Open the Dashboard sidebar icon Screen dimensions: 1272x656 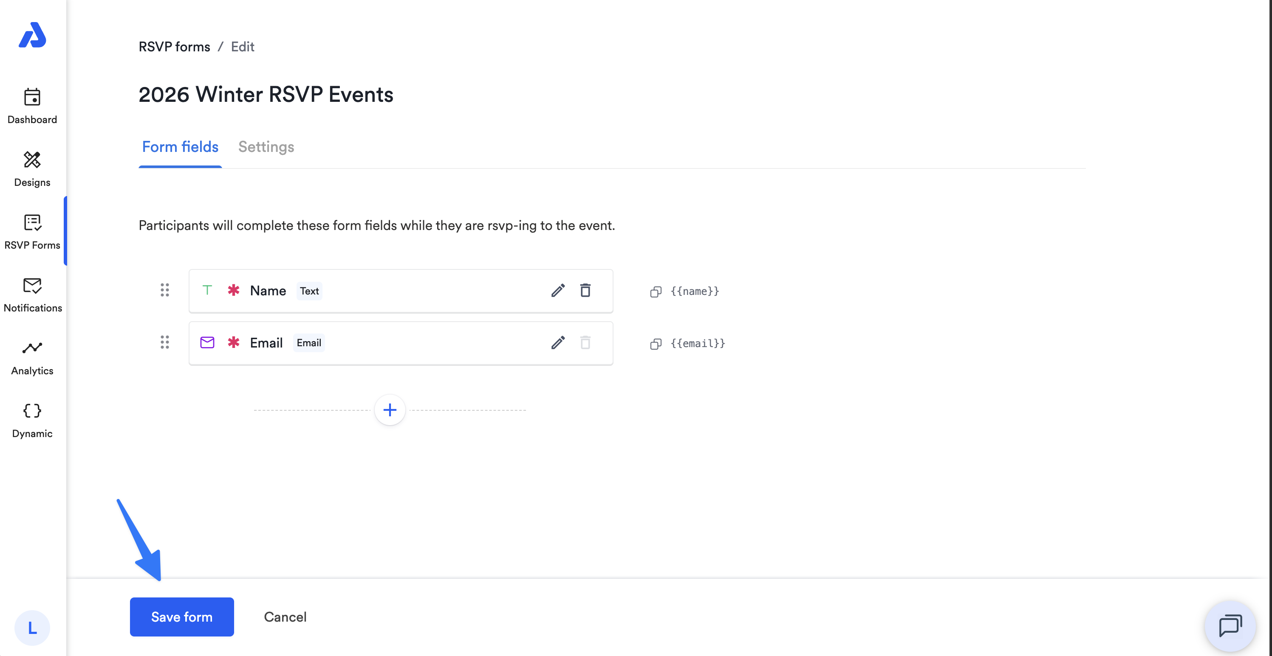[x=32, y=97]
